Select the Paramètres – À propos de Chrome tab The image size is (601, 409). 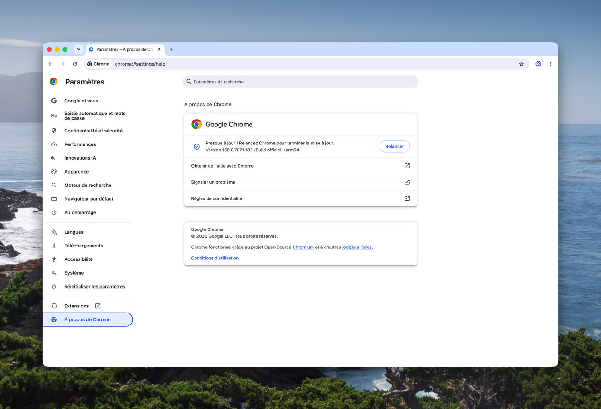tap(125, 49)
